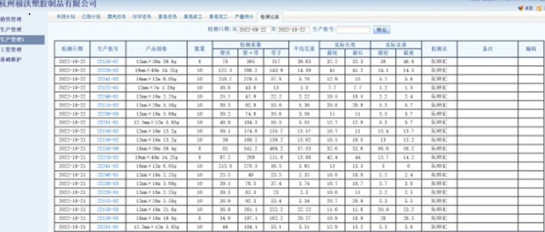
Task: Click the 生产批号 column header
Action: (x=108, y=49)
